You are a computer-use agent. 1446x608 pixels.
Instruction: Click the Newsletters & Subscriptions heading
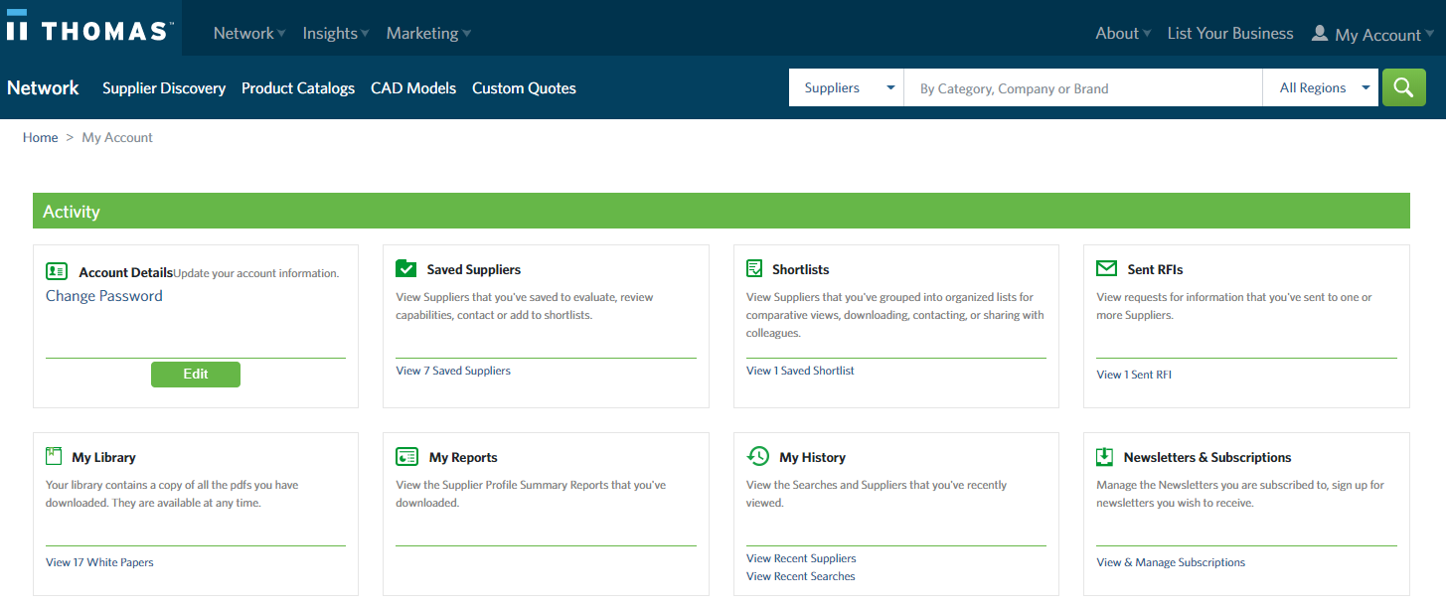point(1207,457)
